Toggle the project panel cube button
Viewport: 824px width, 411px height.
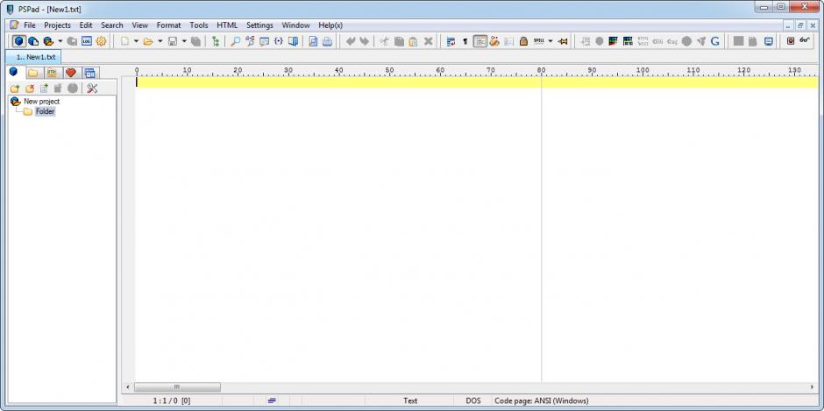click(x=19, y=41)
